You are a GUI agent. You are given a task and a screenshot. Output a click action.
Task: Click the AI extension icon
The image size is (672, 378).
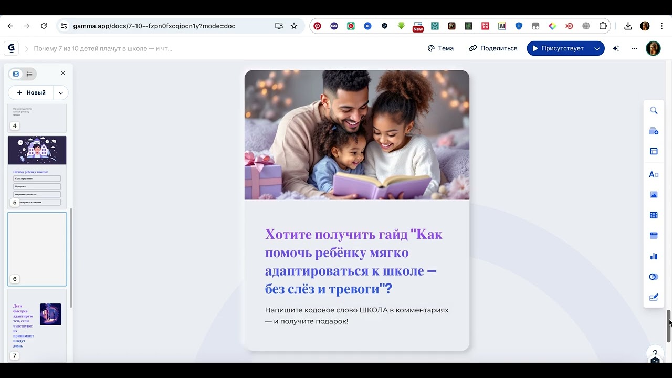tap(502, 26)
